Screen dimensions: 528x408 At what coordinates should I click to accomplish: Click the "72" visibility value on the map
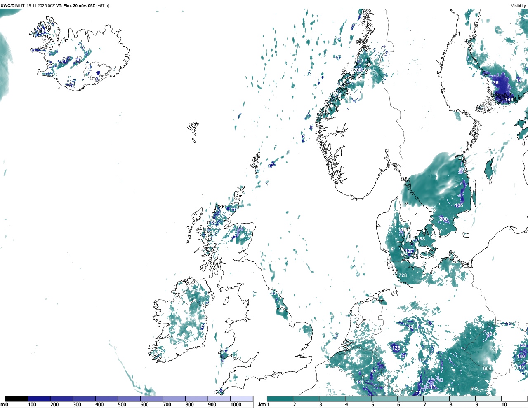[418, 393]
